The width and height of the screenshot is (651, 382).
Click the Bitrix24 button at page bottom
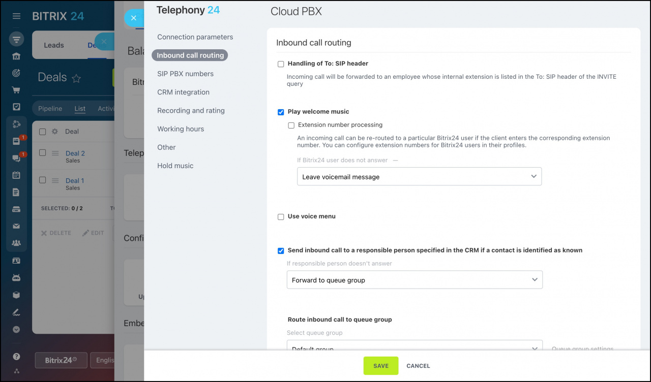coord(61,360)
